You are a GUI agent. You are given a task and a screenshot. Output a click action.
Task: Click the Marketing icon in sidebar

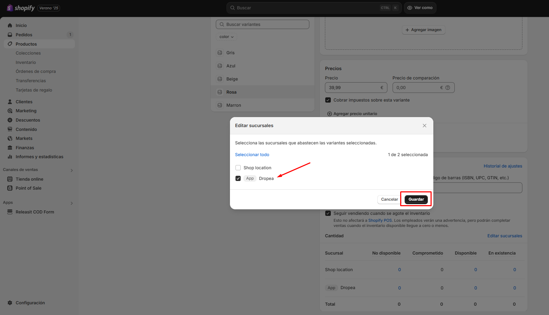pyautogui.click(x=10, y=111)
